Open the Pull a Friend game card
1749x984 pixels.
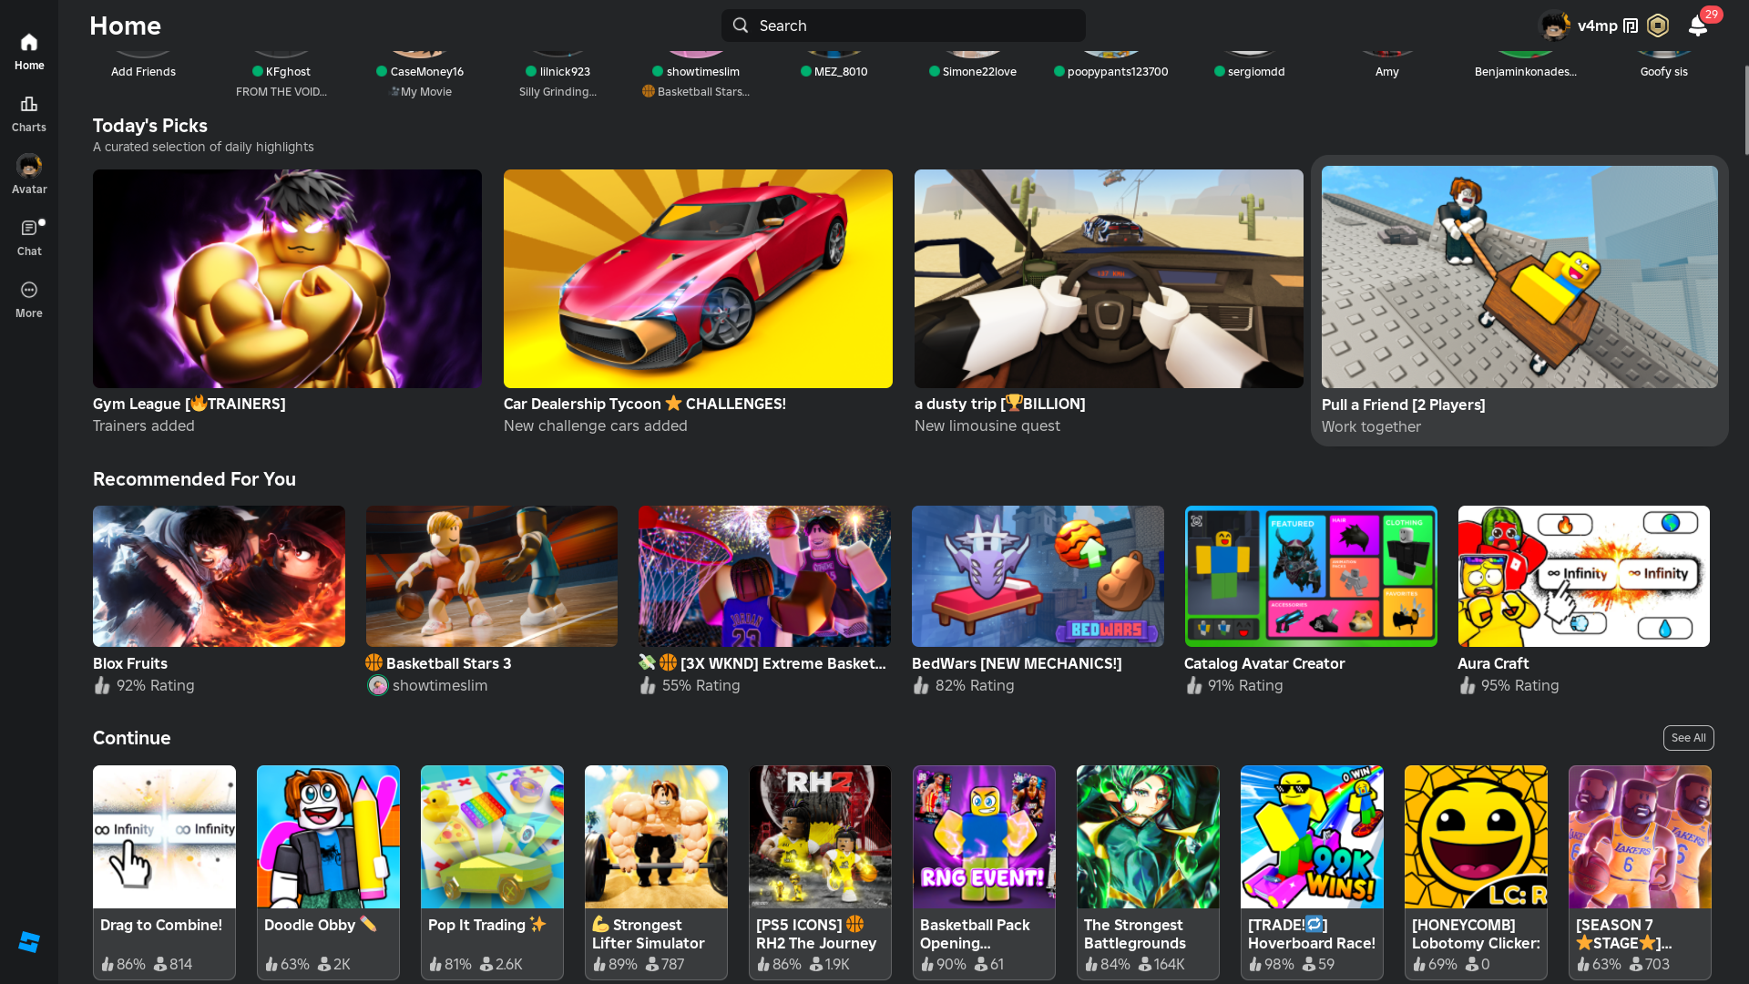1519,277
